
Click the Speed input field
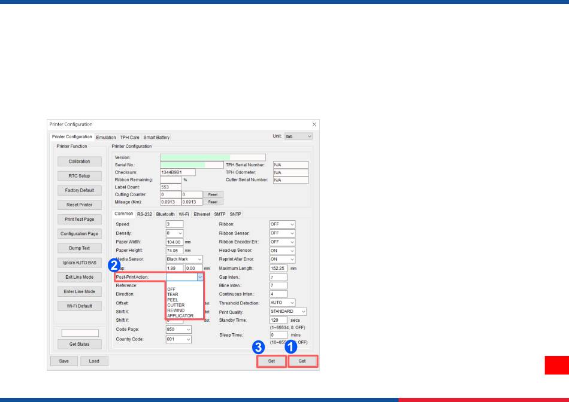tap(174, 224)
